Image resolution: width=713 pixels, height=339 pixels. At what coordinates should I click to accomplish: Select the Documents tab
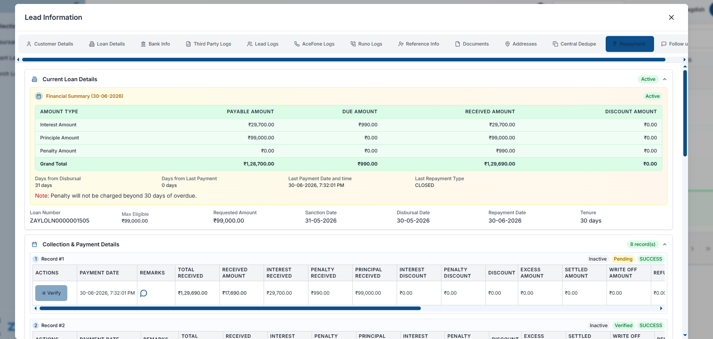pos(472,44)
